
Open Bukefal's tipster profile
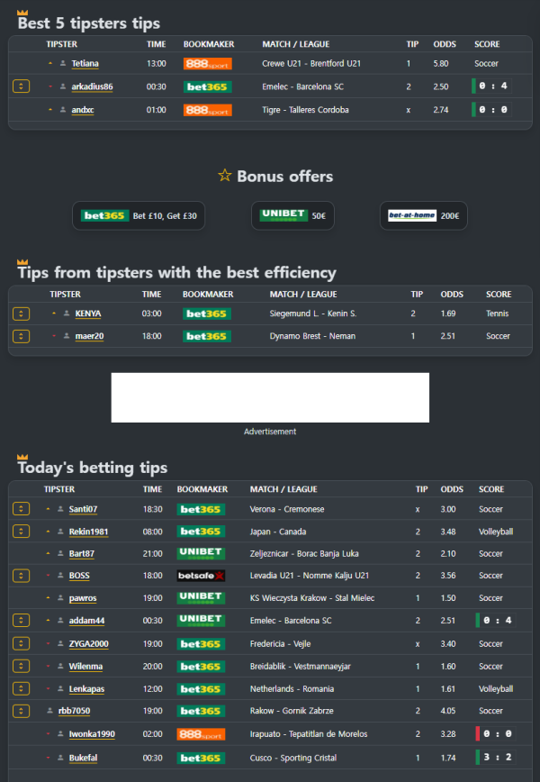[x=85, y=758]
